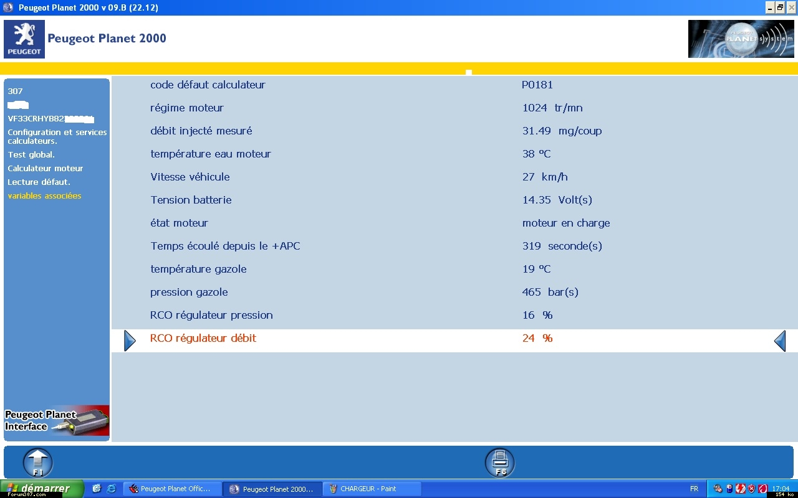The height and width of the screenshot is (498, 798).
Task: Select the 'Vitesse véhicule' row
Action: tap(454, 177)
